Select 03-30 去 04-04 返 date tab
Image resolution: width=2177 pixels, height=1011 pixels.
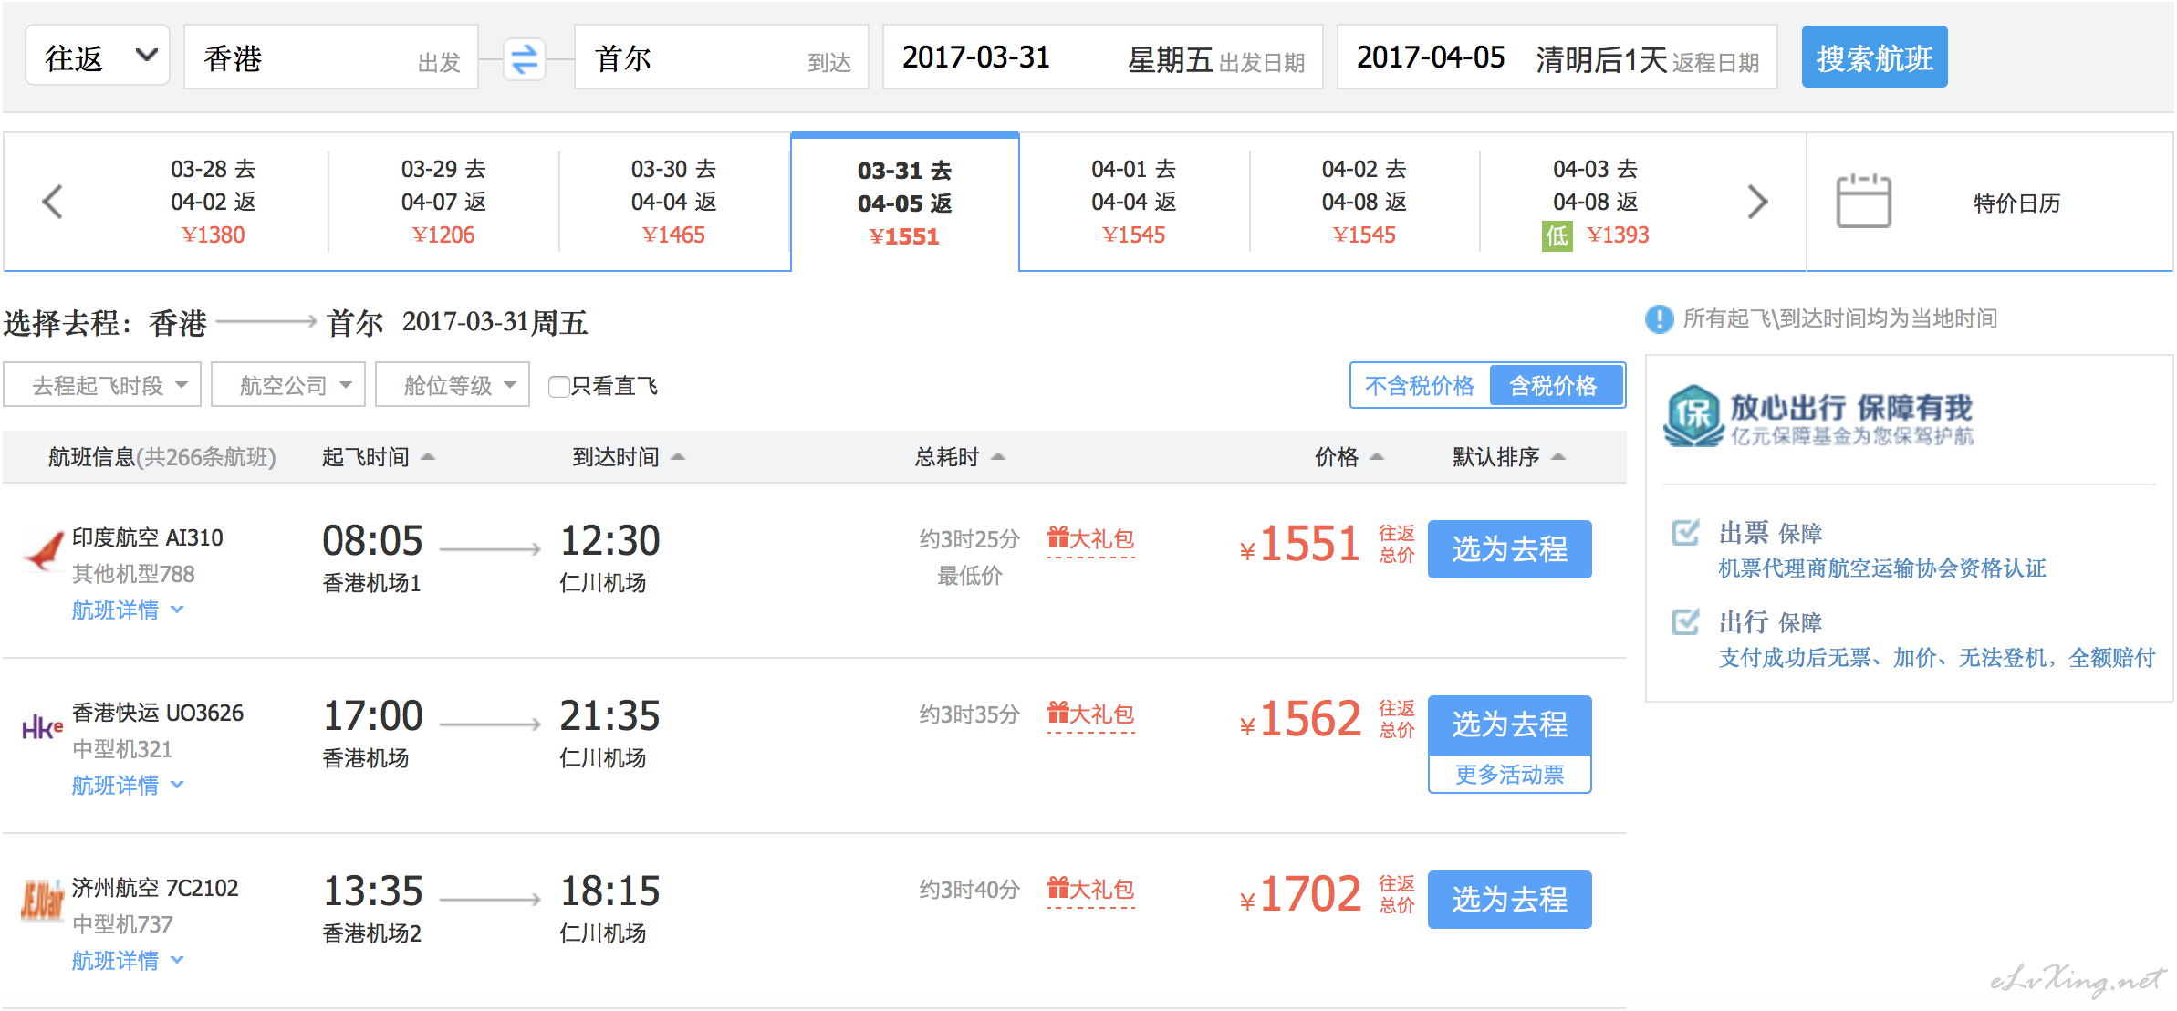673,202
